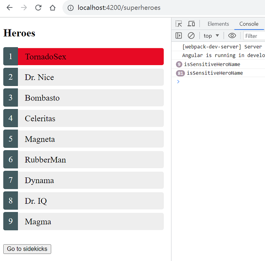Click the browser forward arrow
Viewport: 265px width, 261px height.
pyautogui.click(x=24, y=8)
